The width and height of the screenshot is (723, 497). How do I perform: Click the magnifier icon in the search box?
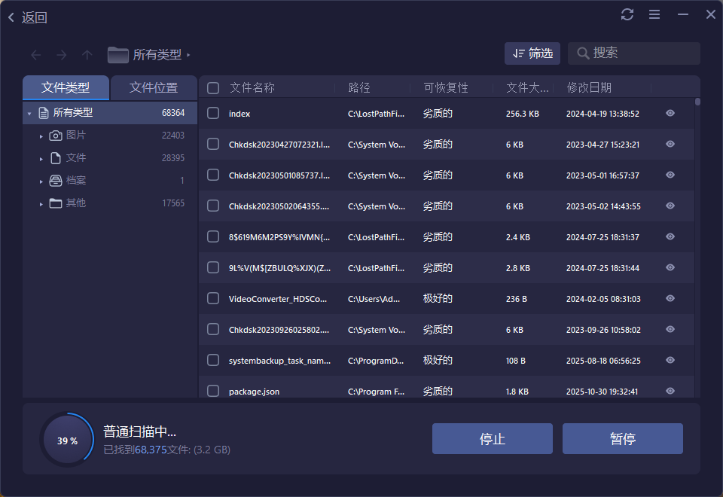583,53
